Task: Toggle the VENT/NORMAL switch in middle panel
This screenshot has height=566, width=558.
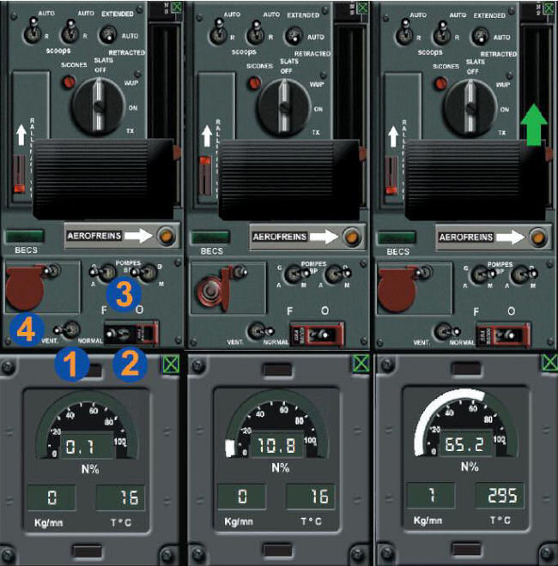Action: pos(257,331)
